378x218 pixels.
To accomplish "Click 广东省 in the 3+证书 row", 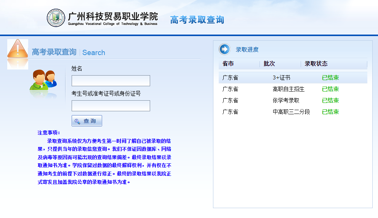I will point(230,77).
